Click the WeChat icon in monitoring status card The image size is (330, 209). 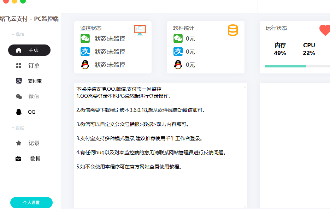(x=85, y=38)
